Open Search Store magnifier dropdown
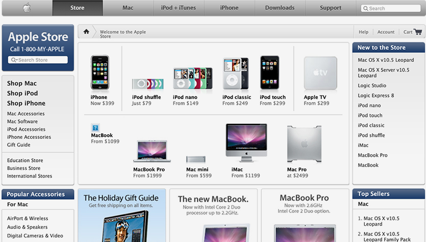 pyautogui.click(x=14, y=60)
